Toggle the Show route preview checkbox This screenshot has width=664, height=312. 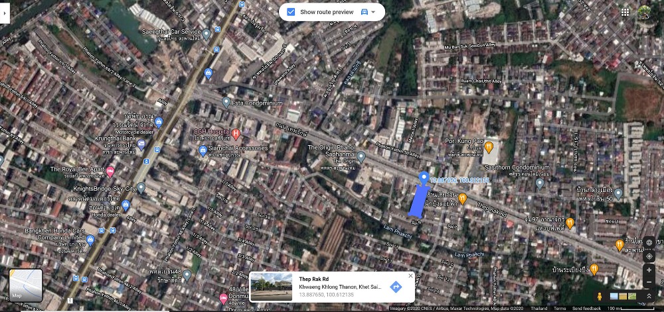click(x=291, y=12)
